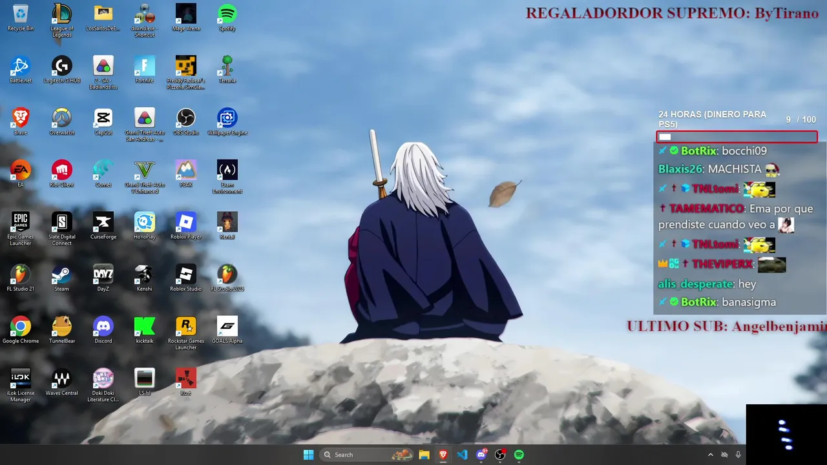Open the Logitech G HUB shortcut

[62, 70]
